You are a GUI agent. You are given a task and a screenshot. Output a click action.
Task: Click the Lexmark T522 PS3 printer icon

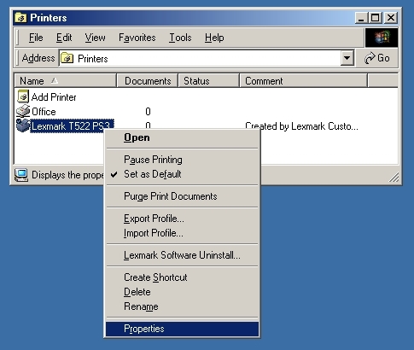pos(23,125)
